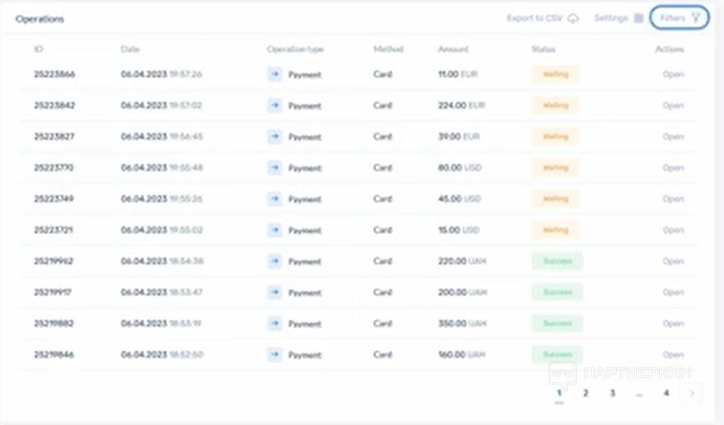The height and width of the screenshot is (425, 724).
Task: Click payment arrow icon for ID 25219962
Action: tap(275, 261)
